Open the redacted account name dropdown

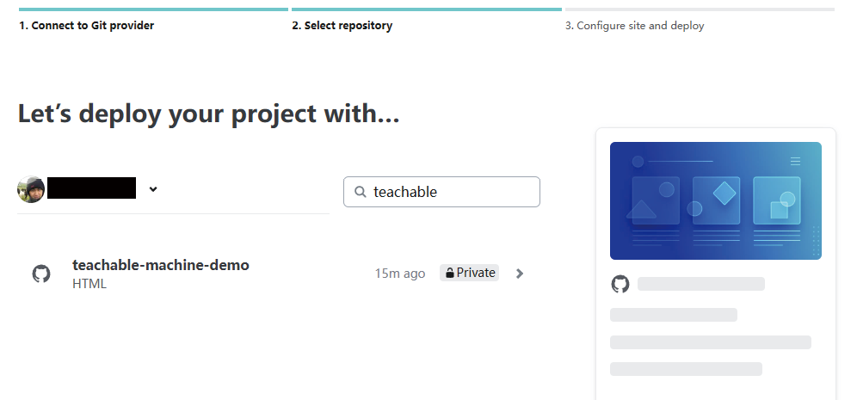coord(92,188)
